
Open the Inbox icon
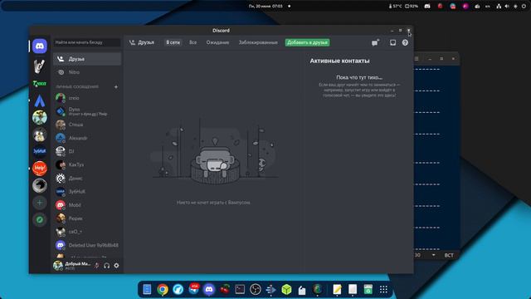392,42
